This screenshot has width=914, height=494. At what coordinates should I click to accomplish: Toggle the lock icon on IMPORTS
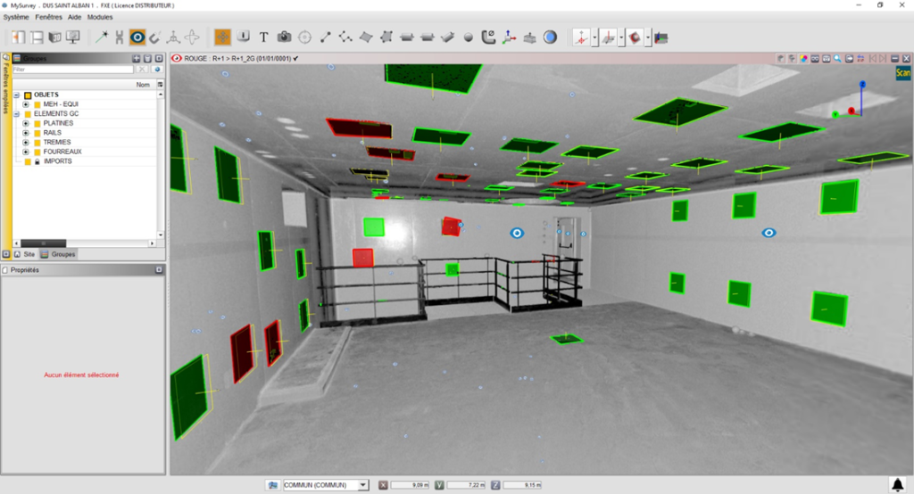37,161
